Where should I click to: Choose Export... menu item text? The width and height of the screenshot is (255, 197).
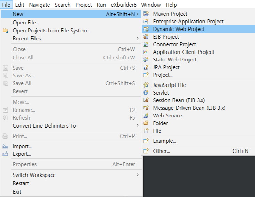point(22,154)
